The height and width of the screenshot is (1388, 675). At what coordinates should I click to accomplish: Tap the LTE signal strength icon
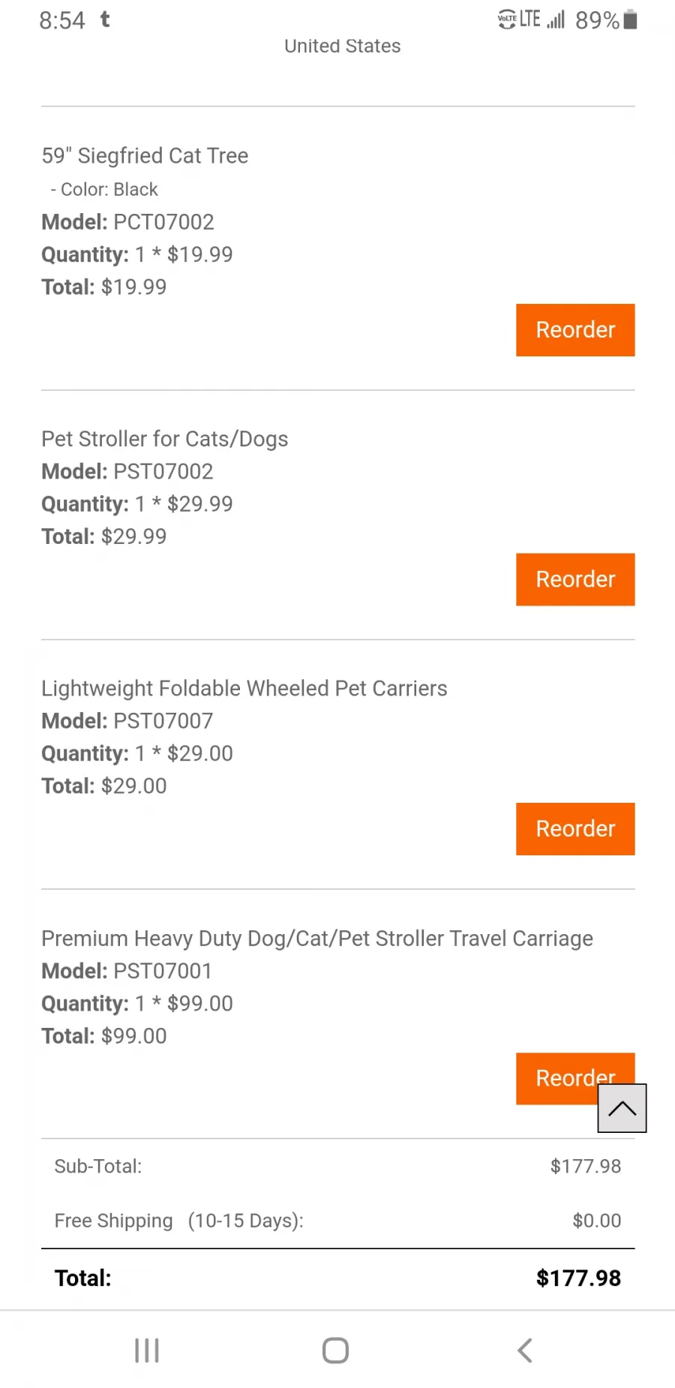556,20
